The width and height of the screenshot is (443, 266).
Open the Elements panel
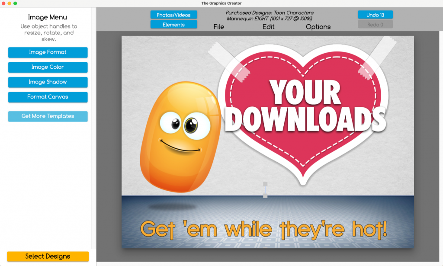(173, 24)
